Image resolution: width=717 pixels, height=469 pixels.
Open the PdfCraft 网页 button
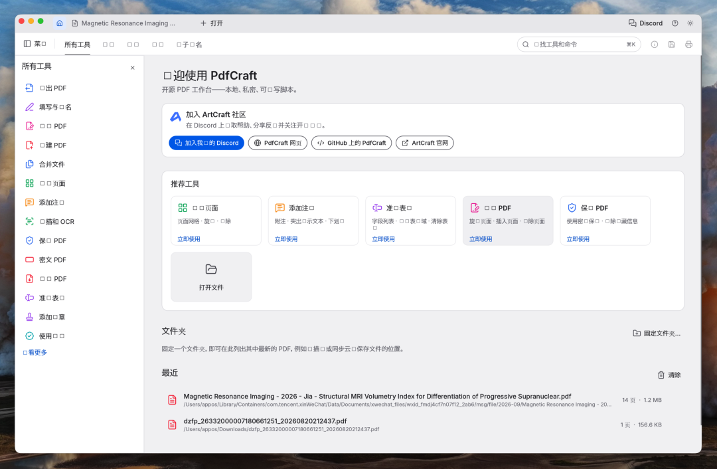tap(278, 143)
